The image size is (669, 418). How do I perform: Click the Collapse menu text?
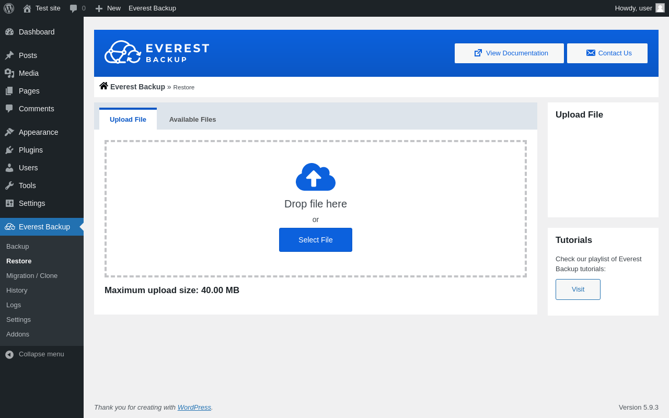41,354
